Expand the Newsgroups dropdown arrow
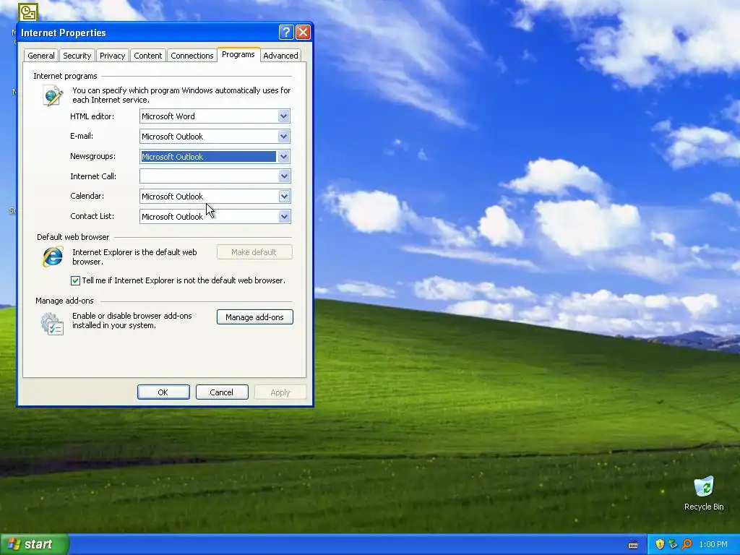Screen dimensions: 740x555 pyautogui.click(x=283, y=157)
